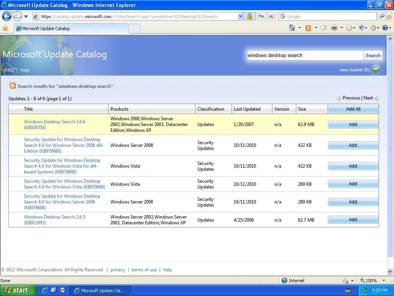This screenshot has width=394, height=296.
Task: Expand the address bar URL history dropdown
Action: click(240, 17)
